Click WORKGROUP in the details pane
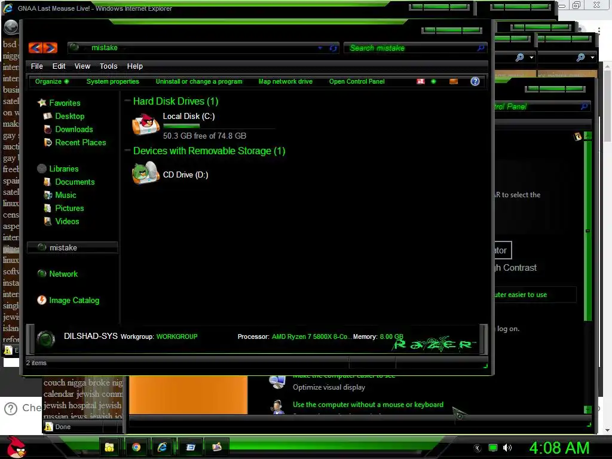The image size is (612, 459). point(177,336)
